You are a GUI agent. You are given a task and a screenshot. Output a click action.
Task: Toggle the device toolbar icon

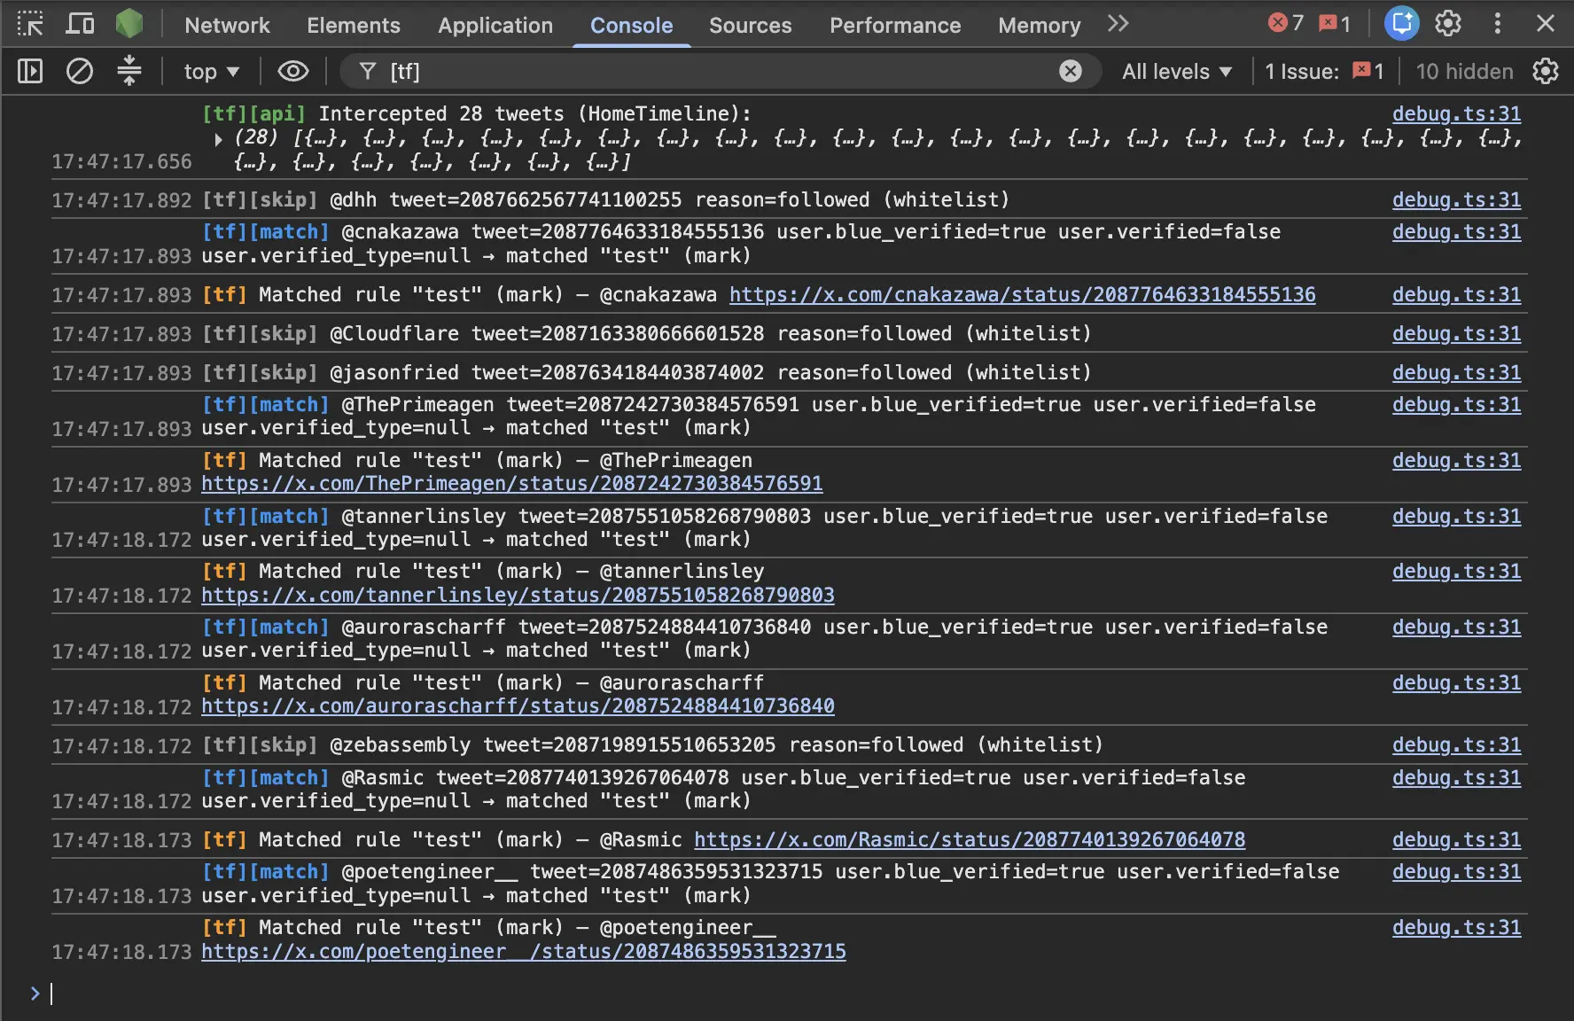pyautogui.click(x=80, y=24)
